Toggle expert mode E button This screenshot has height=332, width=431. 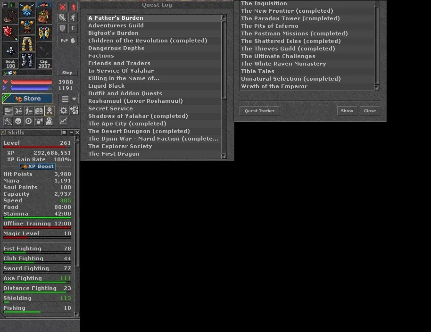(73, 28)
